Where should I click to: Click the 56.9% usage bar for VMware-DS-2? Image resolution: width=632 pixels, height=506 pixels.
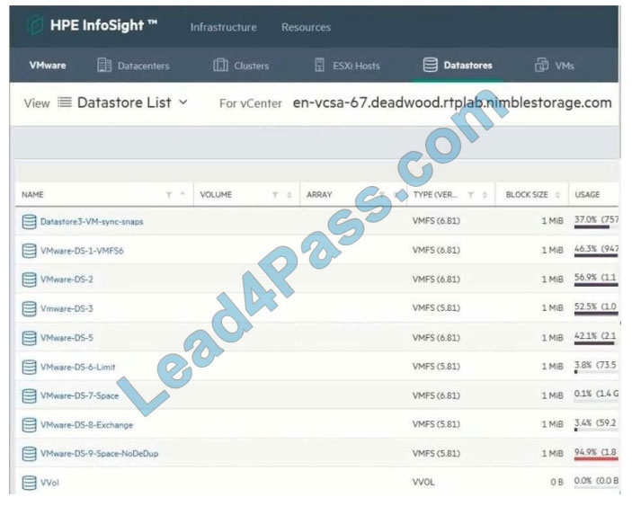[596, 285]
